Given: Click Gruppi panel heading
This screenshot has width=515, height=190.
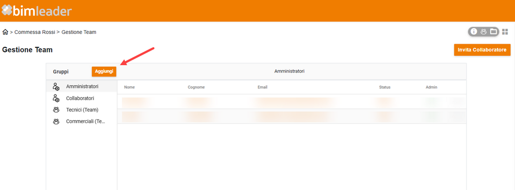Looking at the screenshot, I should tap(61, 71).
